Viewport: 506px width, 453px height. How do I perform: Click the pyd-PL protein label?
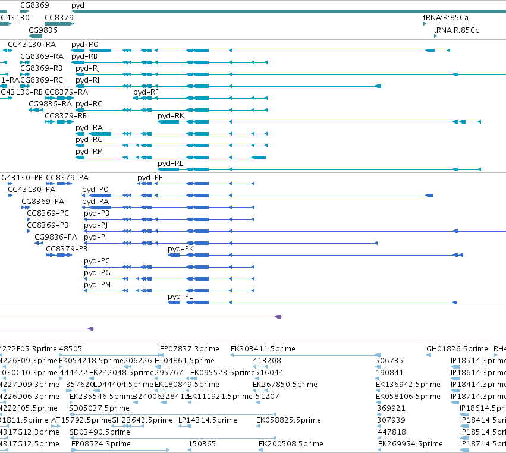(x=180, y=297)
